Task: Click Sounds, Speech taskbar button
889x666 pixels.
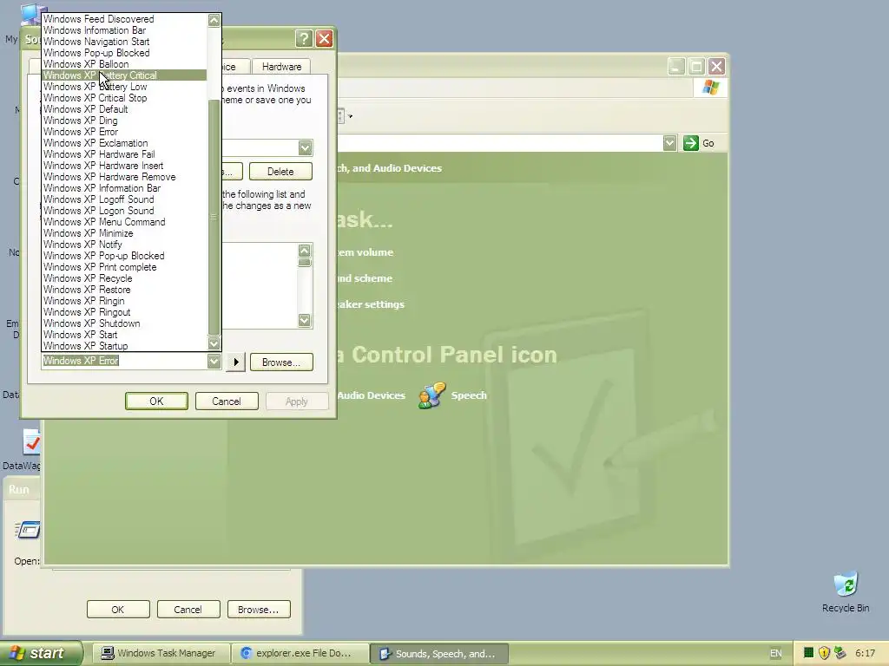Action: click(x=439, y=654)
